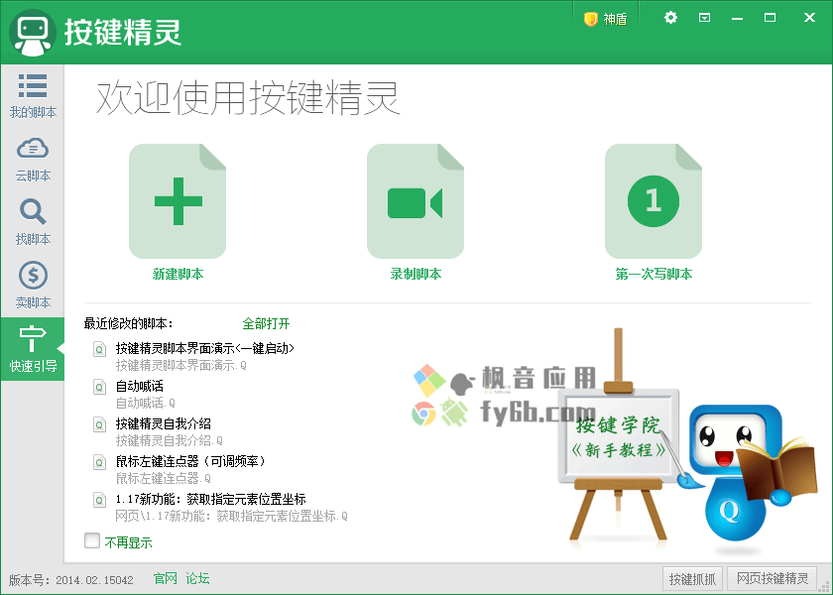Click file icon beside 1.17新功能 script
This screenshot has width=833, height=595.
coord(99,501)
